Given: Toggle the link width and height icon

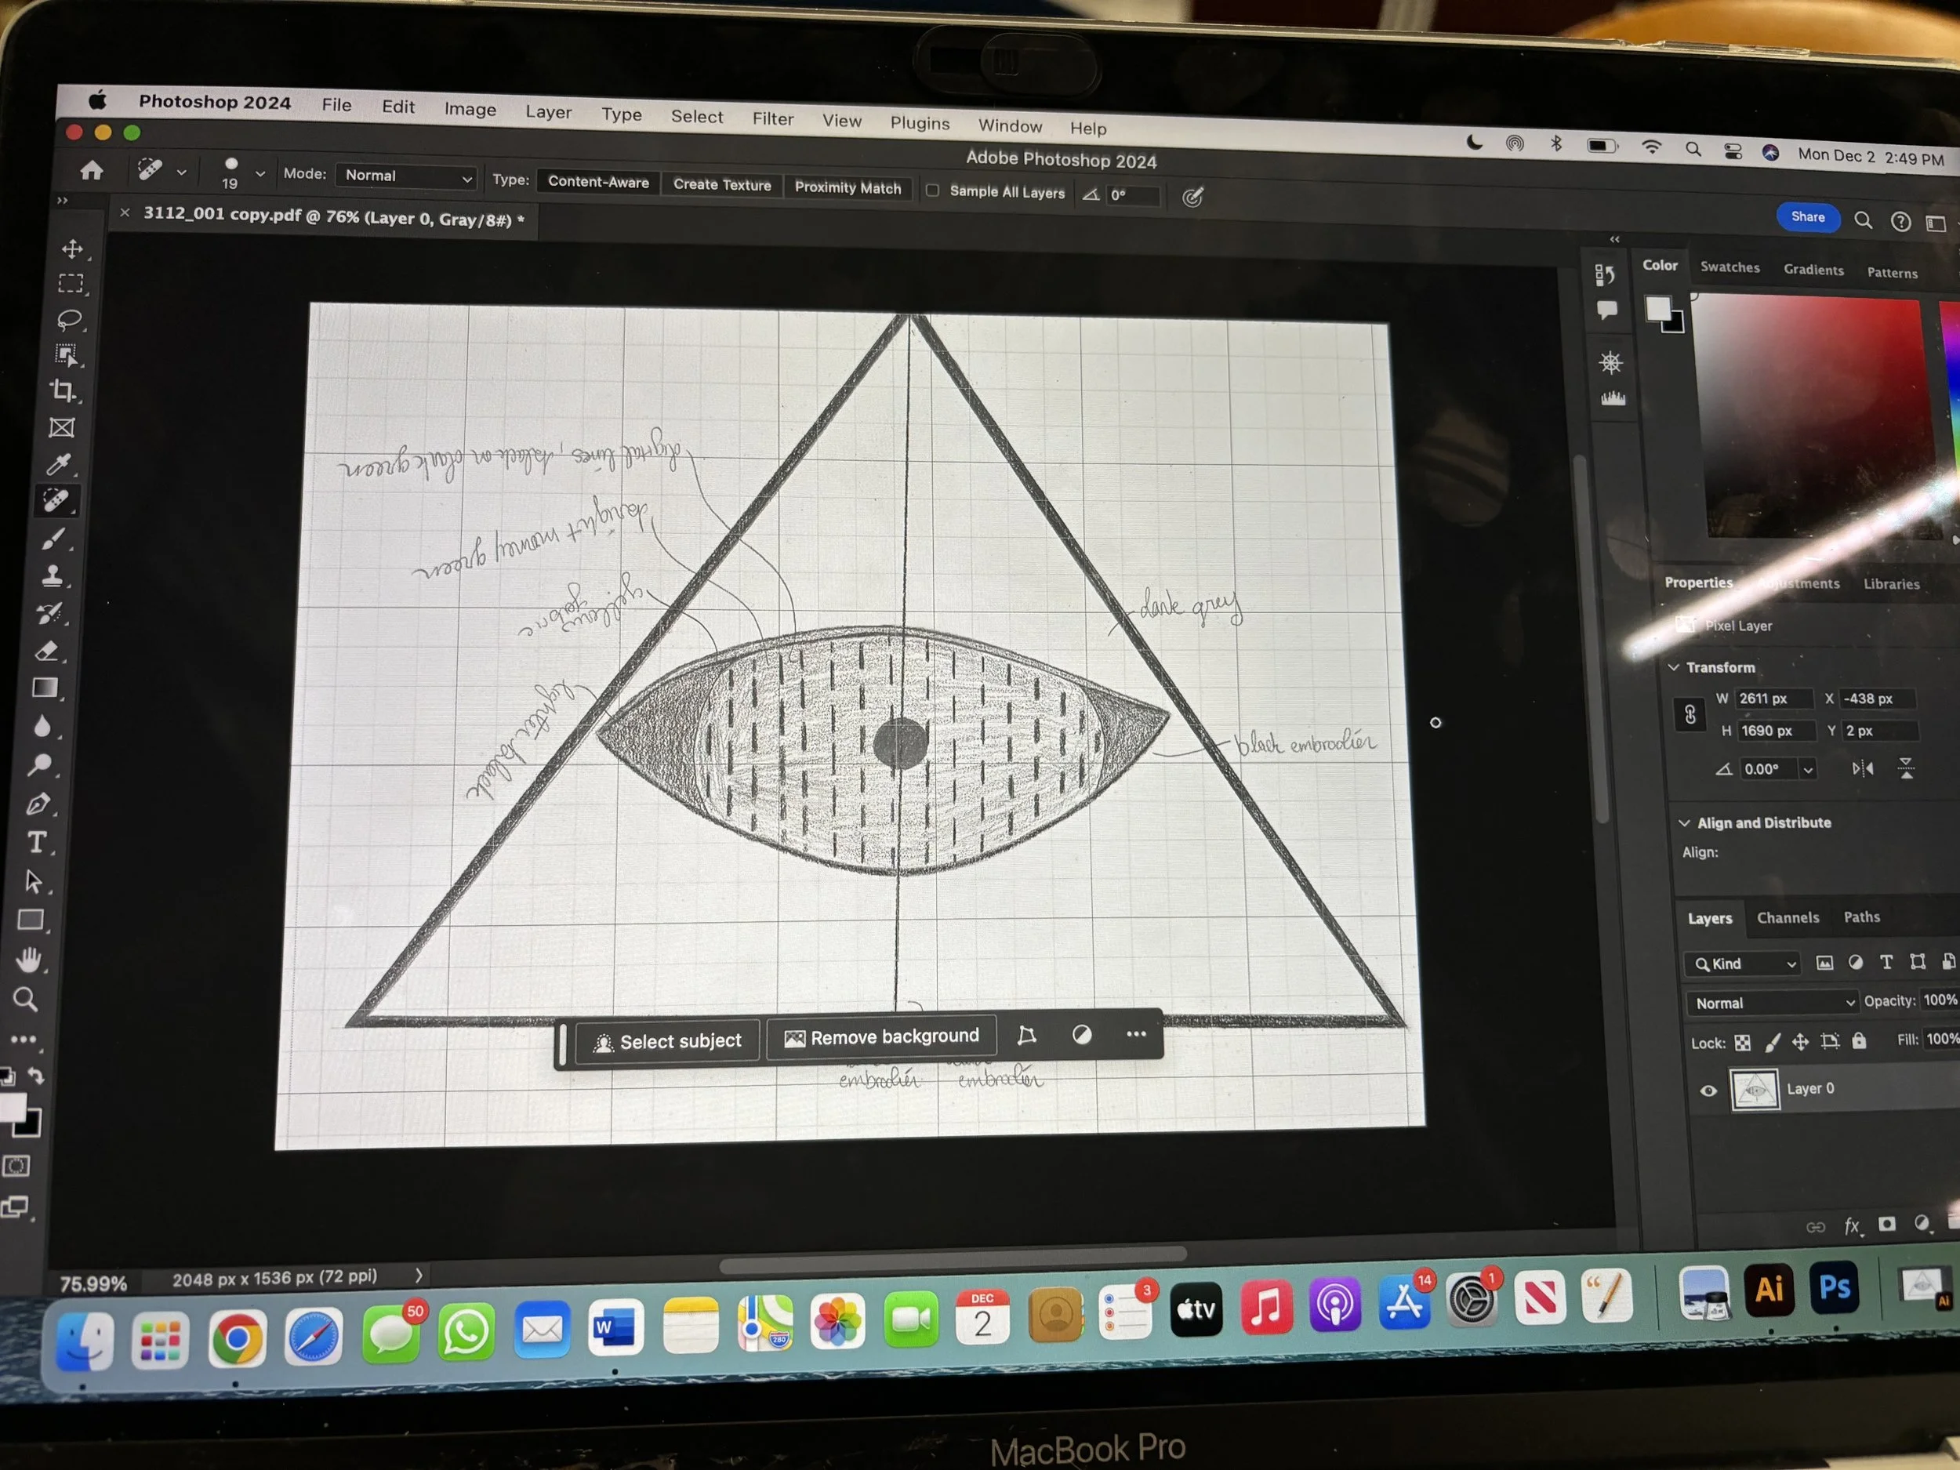Looking at the screenshot, I should [1690, 715].
